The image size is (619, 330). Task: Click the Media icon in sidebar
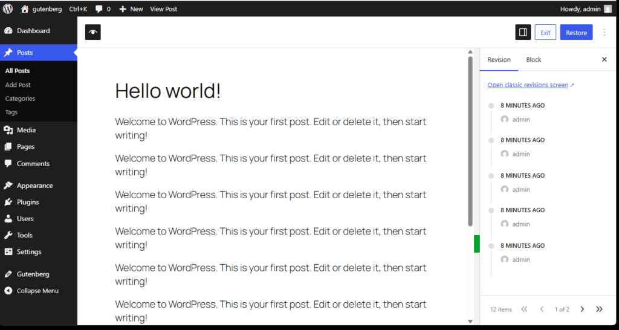coord(8,130)
